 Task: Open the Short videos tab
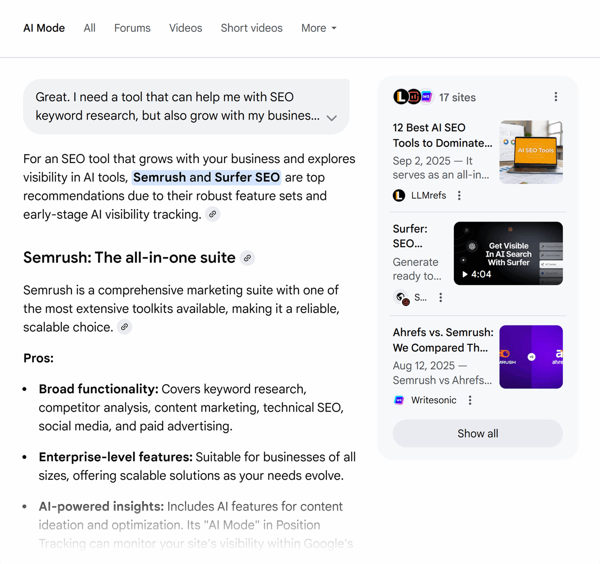[252, 28]
